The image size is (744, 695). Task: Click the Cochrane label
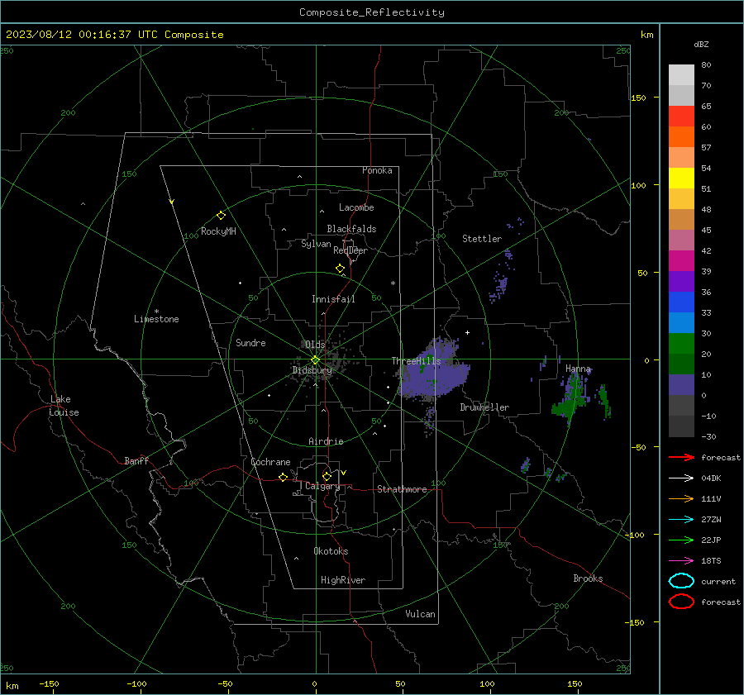point(270,462)
